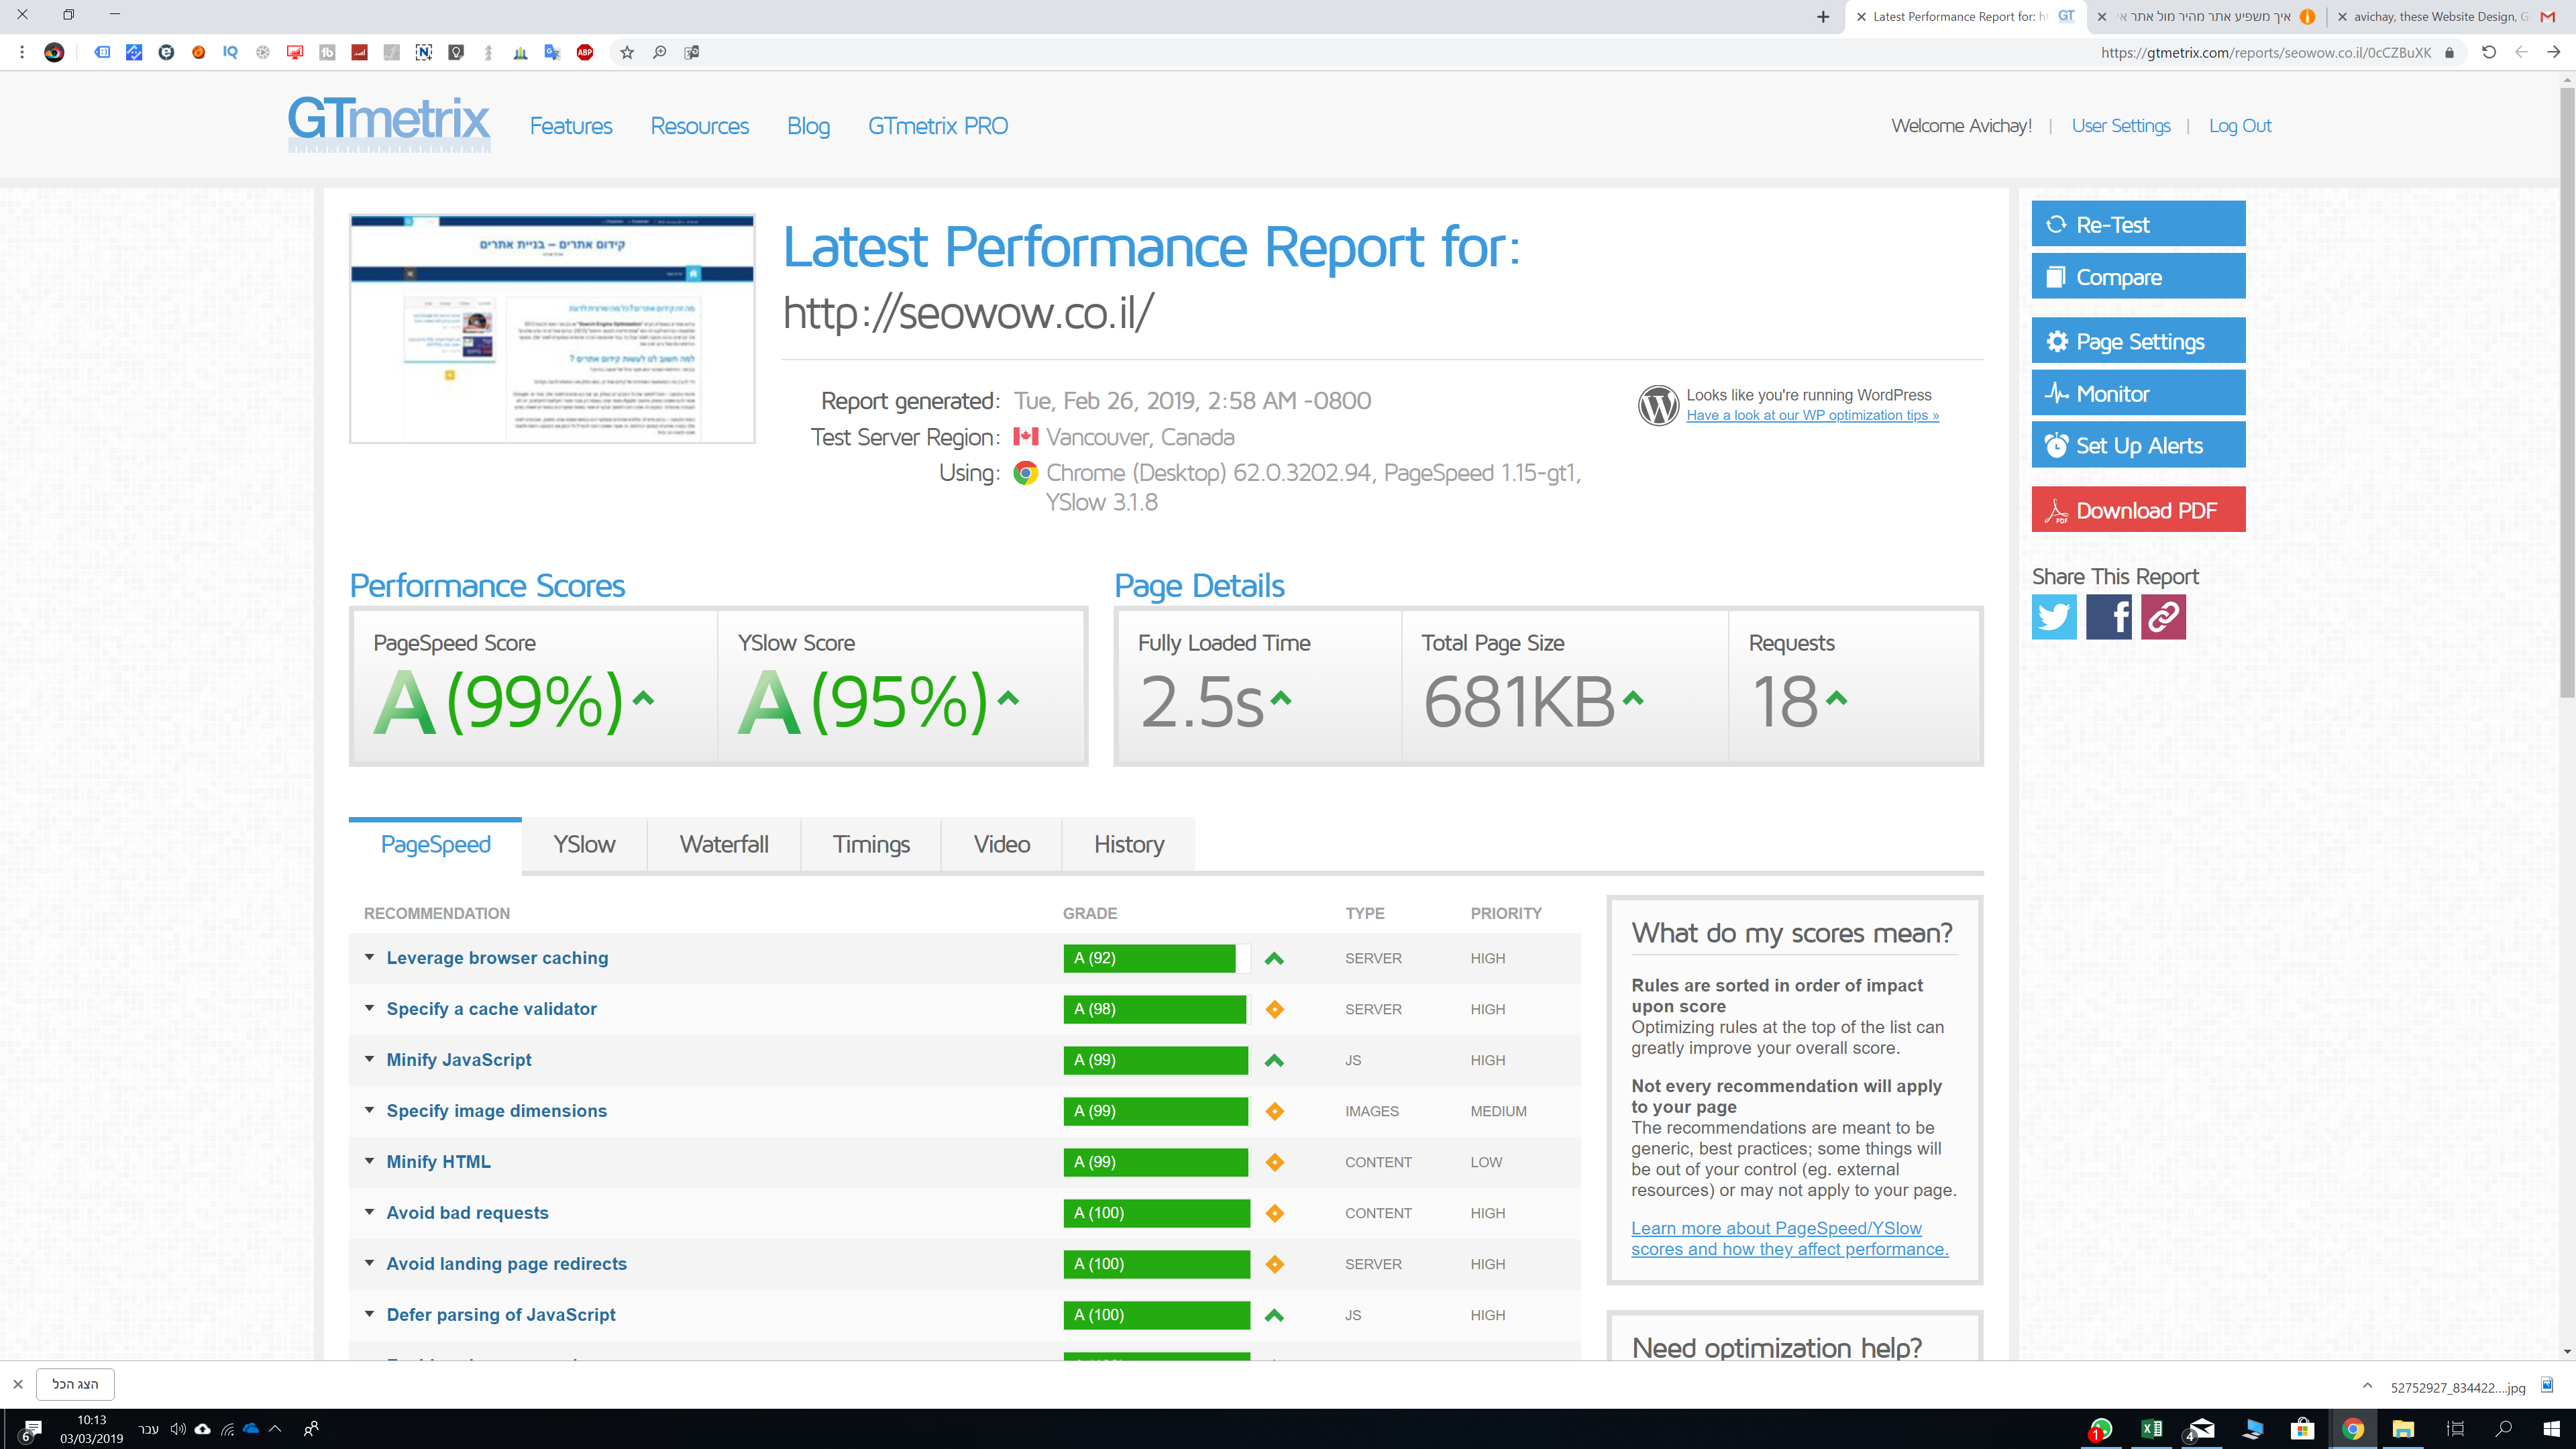
Task: Click the Re-Test button
Action: [2138, 224]
